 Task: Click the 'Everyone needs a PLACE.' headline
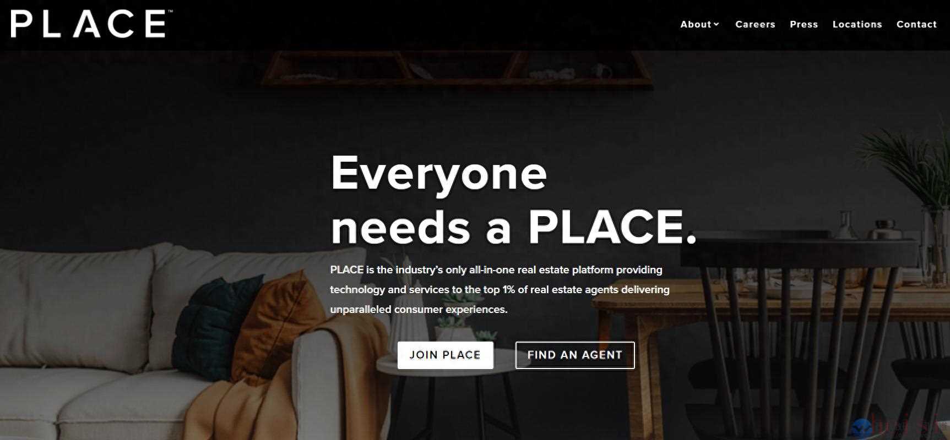coord(513,199)
